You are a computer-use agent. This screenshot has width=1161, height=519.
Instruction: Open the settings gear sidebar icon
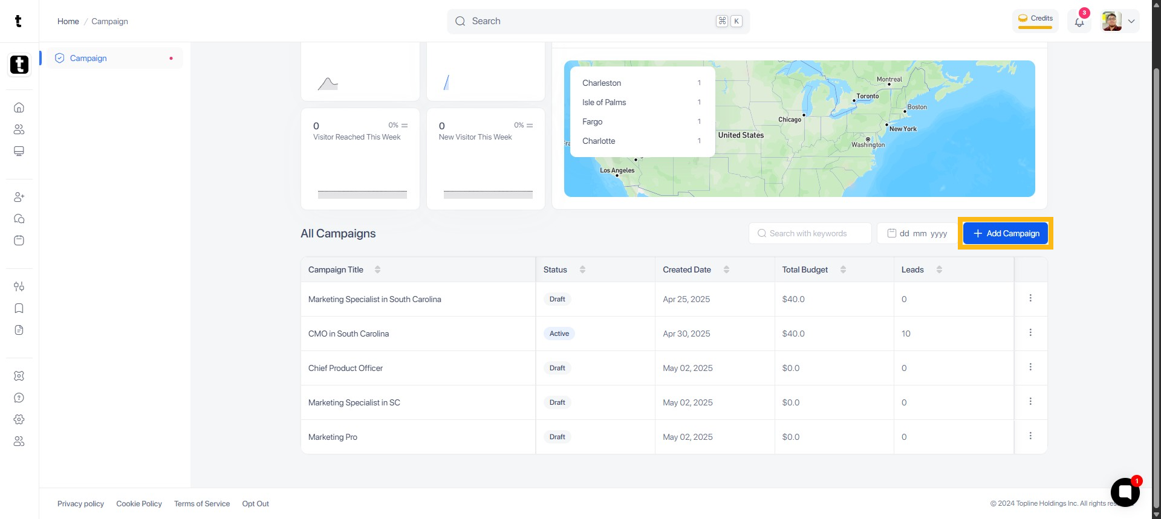pyautogui.click(x=19, y=419)
